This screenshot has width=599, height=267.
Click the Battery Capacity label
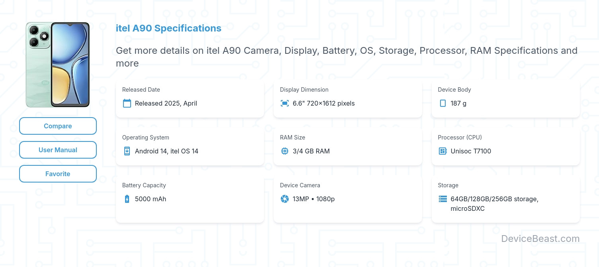pyautogui.click(x=144, y=185)
